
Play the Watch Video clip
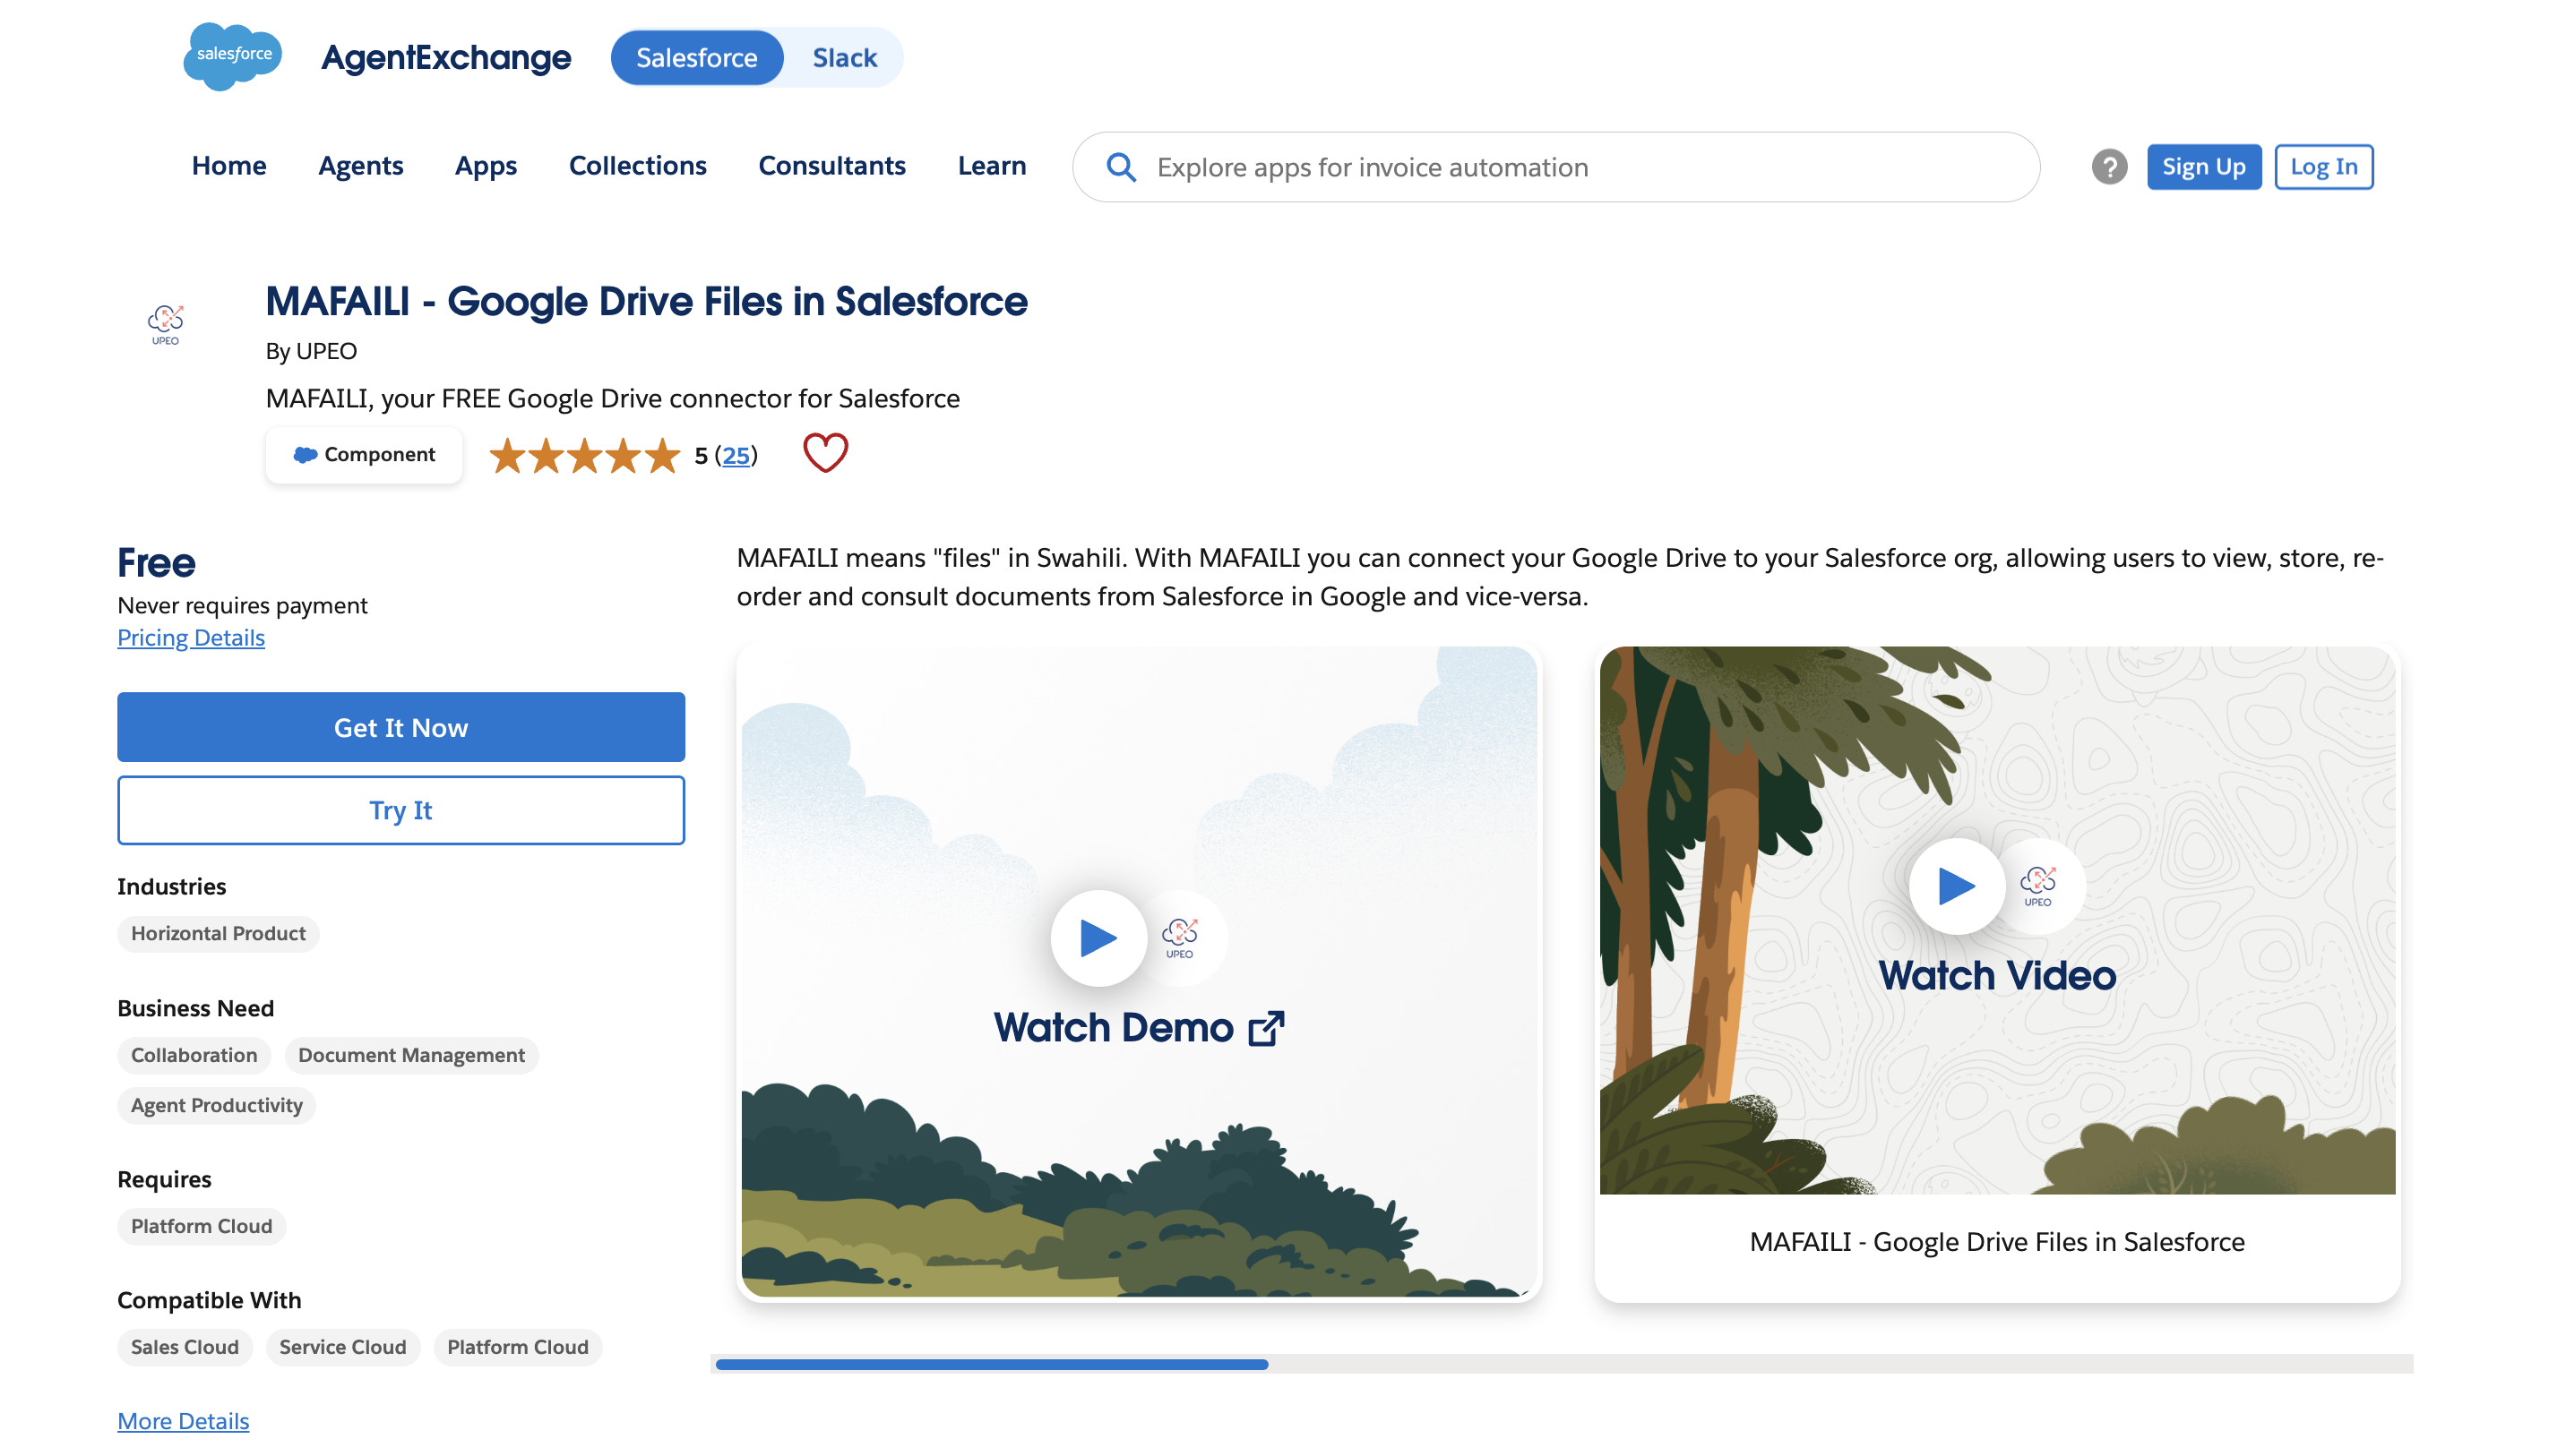coord(1956,886)
